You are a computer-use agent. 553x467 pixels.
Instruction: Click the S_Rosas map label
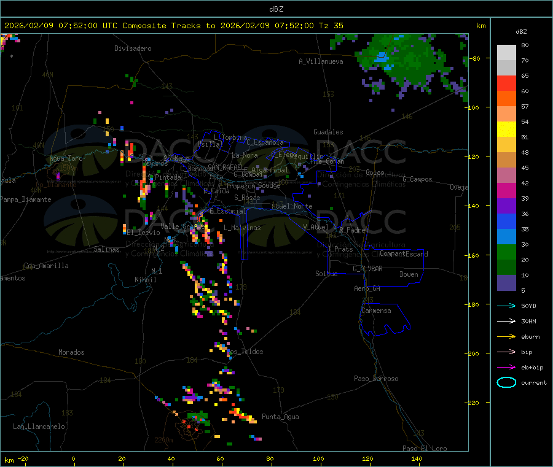tap(247, 198)
